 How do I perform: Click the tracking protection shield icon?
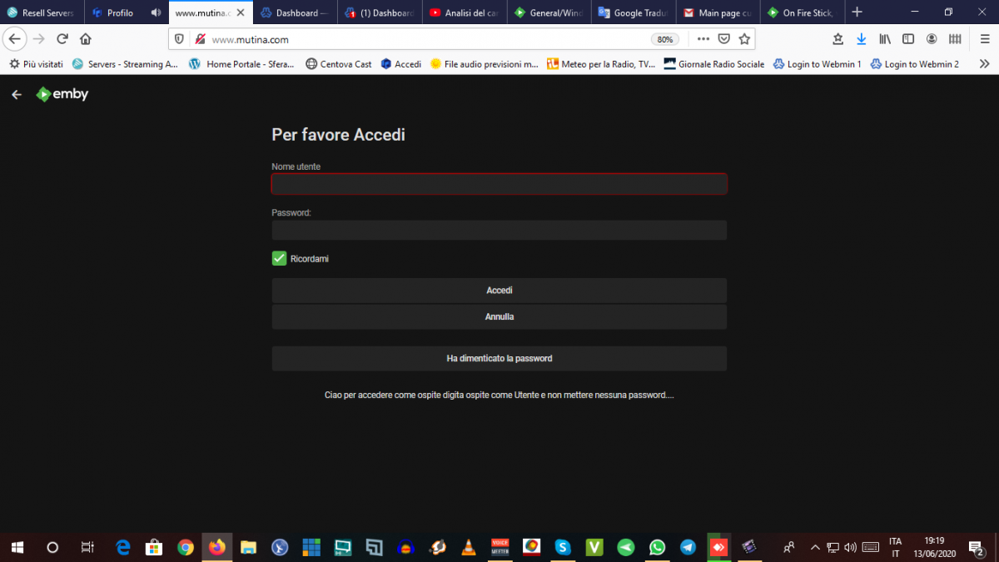click(x=181, y=39)
